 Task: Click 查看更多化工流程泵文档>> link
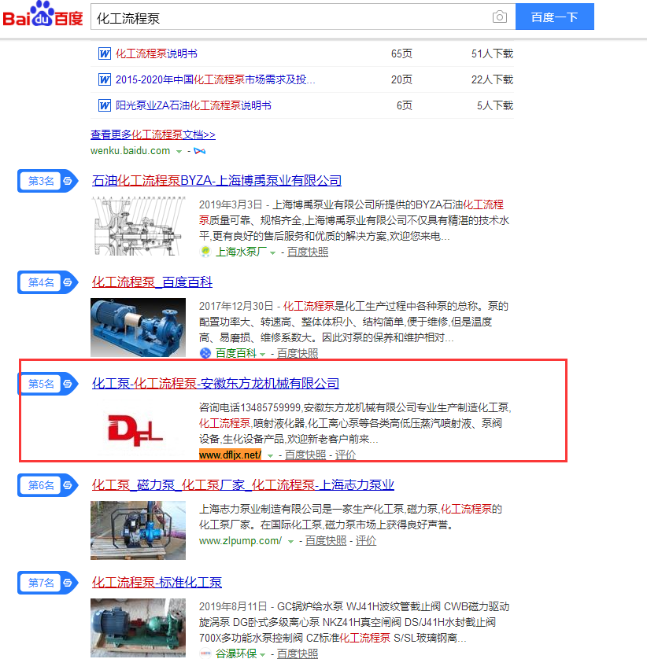[x=153, y=134]
